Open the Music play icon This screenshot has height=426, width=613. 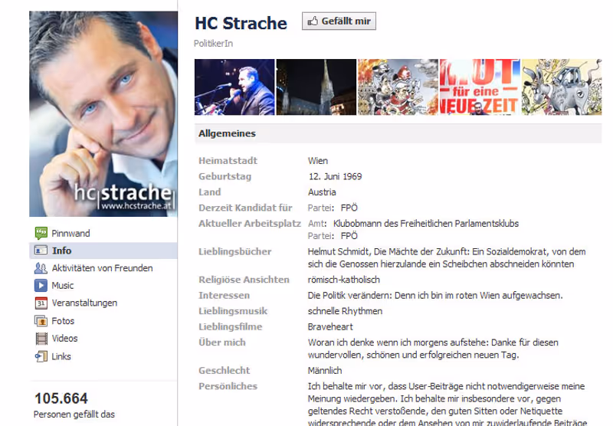click(x=41, y=285)
